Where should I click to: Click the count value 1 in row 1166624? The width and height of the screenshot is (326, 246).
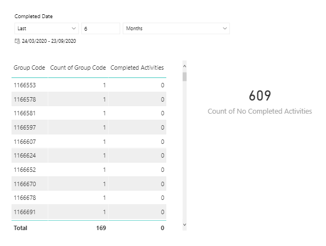(104, 155)
